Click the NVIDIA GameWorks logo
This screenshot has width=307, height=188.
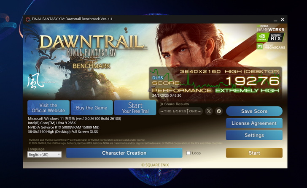(x=271, y=28)
